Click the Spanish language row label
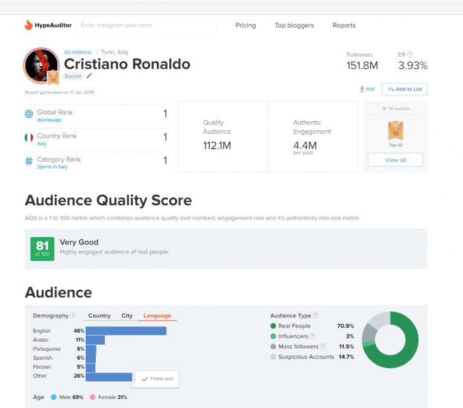This screenshot has width=463, height=408. coord(43,358)
